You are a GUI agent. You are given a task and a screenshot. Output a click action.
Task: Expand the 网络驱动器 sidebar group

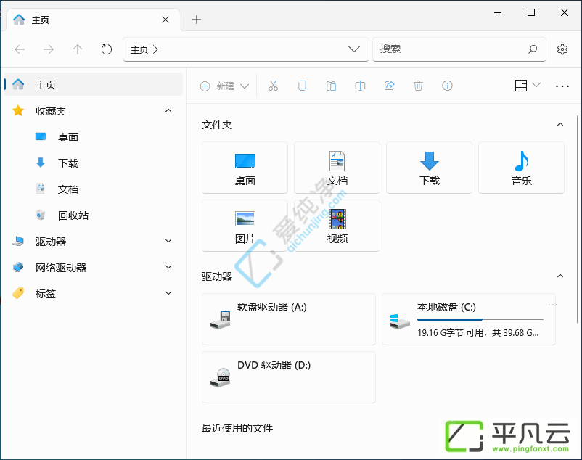[x=168, y=267]
